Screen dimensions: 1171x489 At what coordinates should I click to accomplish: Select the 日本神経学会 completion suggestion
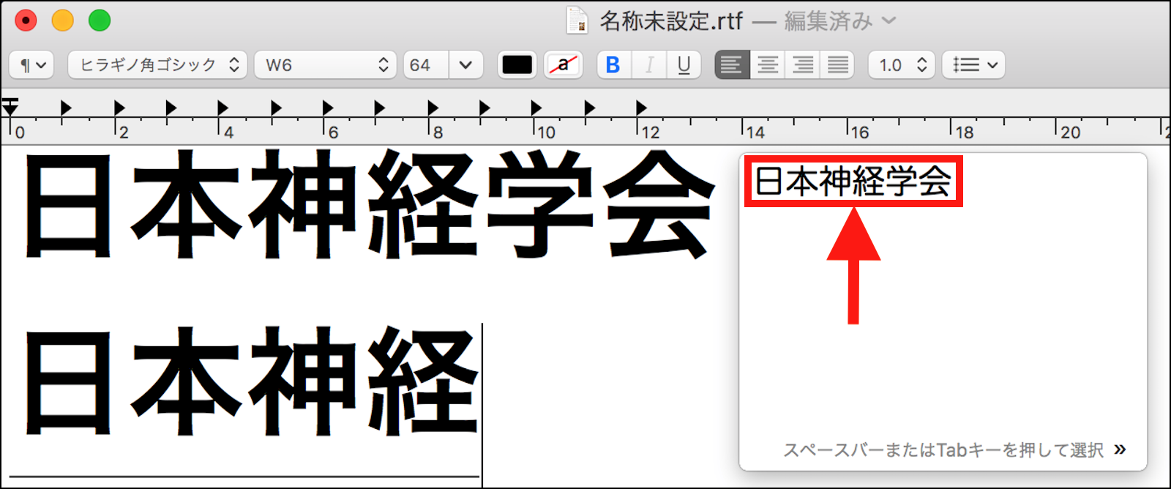[x=853, y=181]
